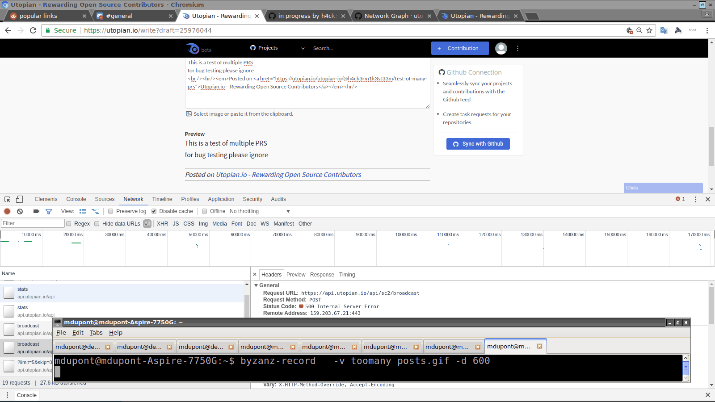
Task: Select the highlighted broadcast request row
Action: click(x=27, y=348)
